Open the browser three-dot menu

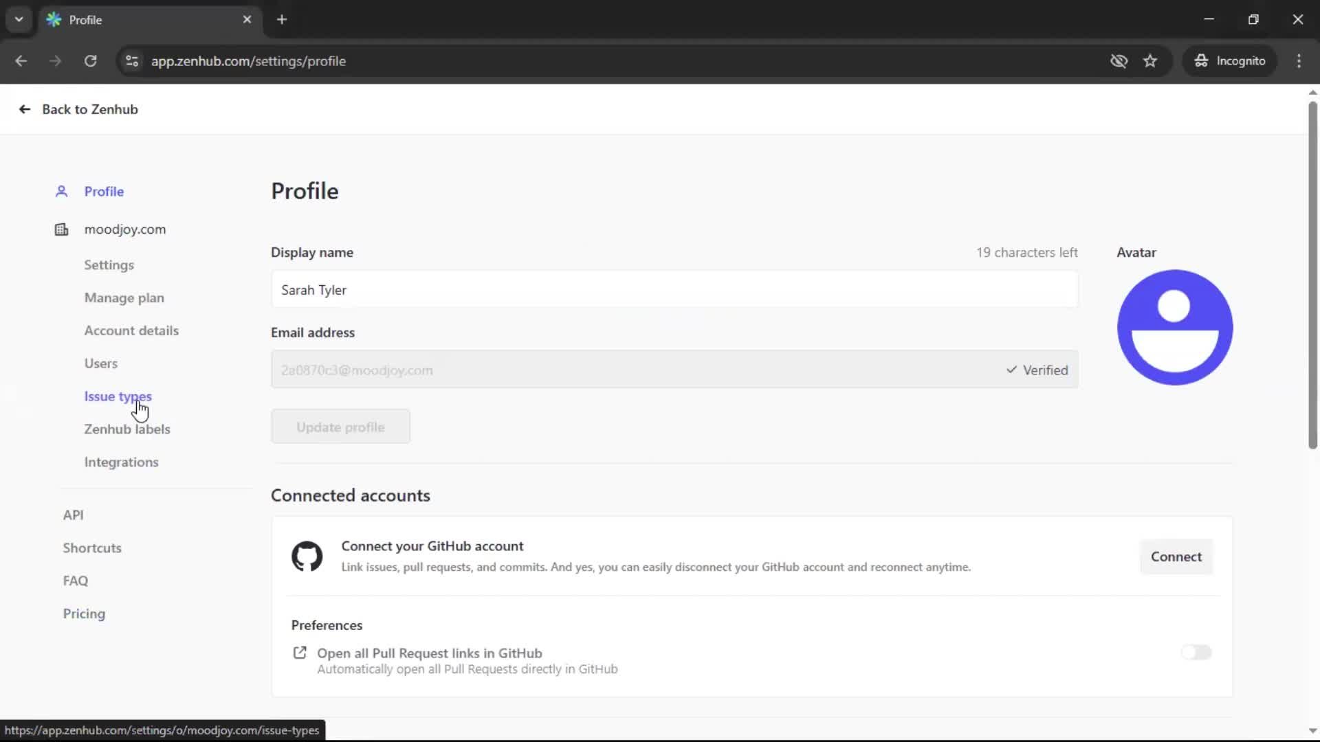coord(1299,60)
